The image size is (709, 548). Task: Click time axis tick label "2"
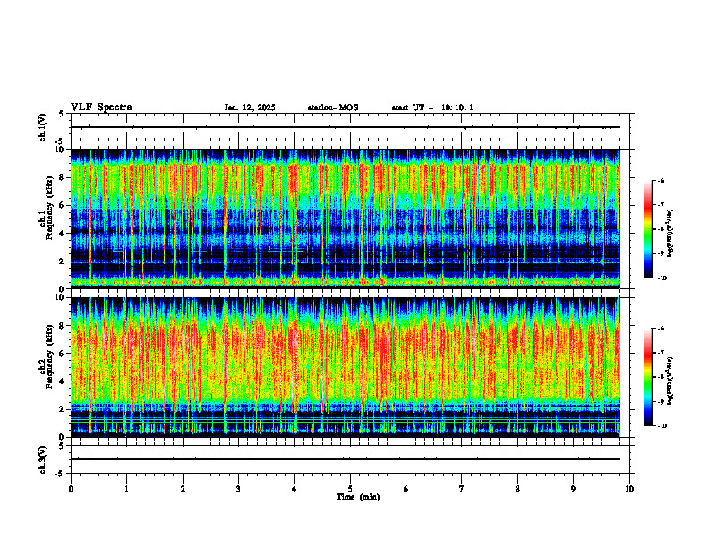pos(183,489)
